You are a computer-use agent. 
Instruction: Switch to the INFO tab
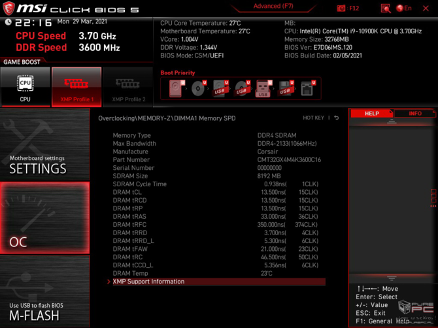(x=415, y=113)
